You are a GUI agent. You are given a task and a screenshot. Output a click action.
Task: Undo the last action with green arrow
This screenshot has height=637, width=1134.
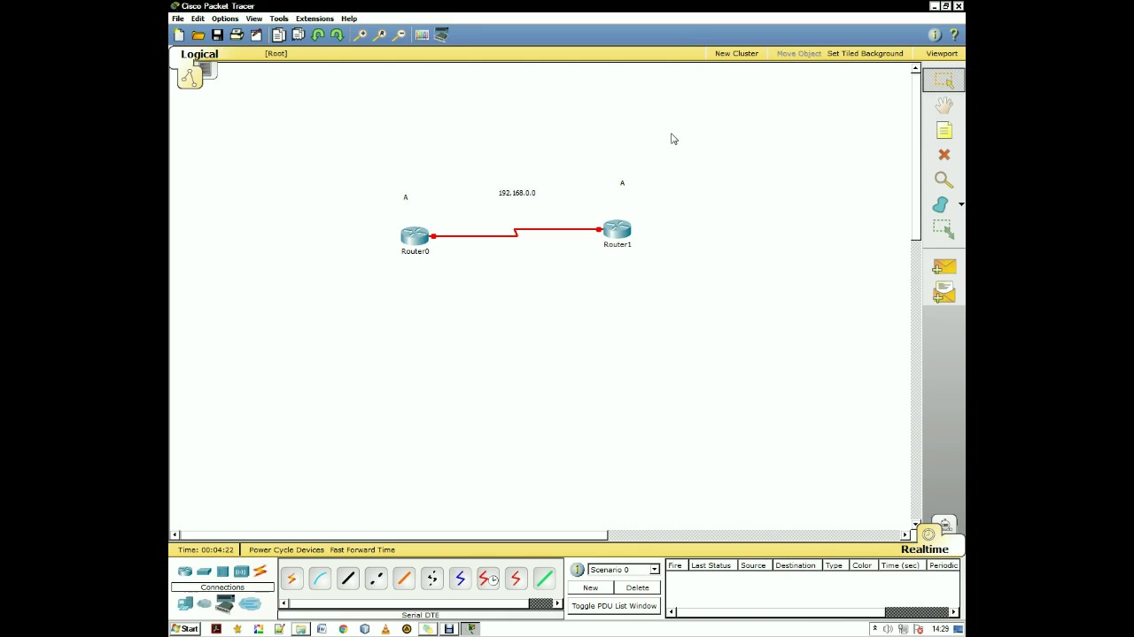(x=317, y=35)
